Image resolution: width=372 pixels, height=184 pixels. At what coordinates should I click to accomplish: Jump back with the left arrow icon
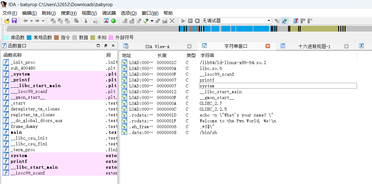[26, 21]
